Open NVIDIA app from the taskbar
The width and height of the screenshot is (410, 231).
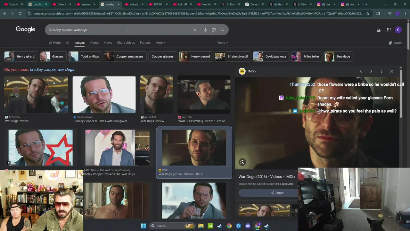point(210,226)
